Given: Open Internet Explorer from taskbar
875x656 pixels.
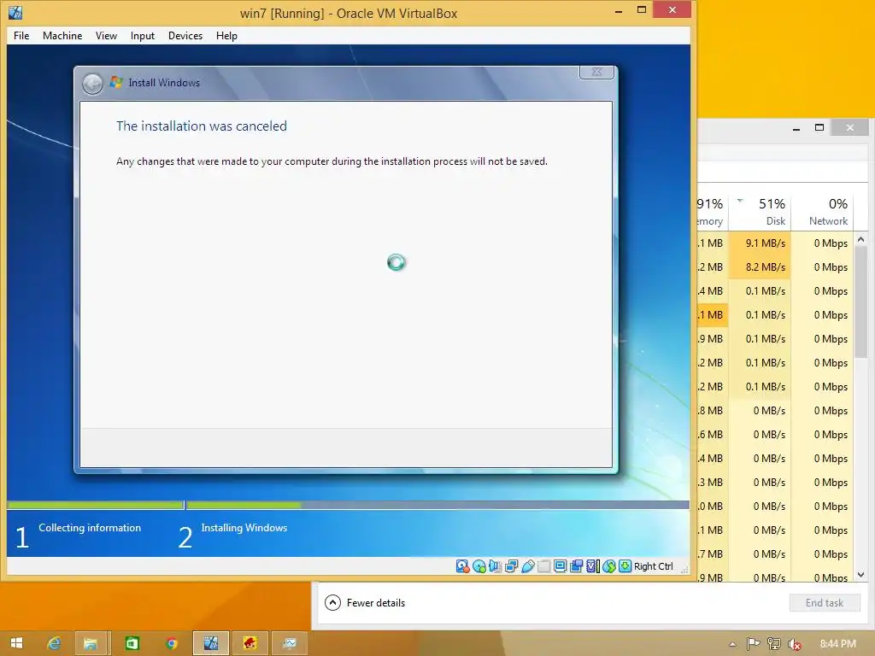Looking at the screenshot, I should [x=54, y=643].
